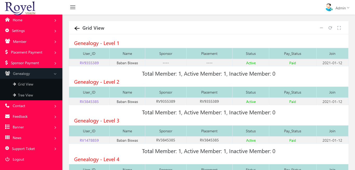The image size is (355, 170).
Task: Click the Member group icon
Action: (8, 41)
